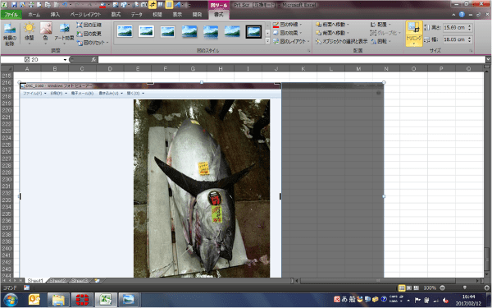Click the zoom out minus on zoom slider
Screen dimensions: 492x308
pos(442,288)
